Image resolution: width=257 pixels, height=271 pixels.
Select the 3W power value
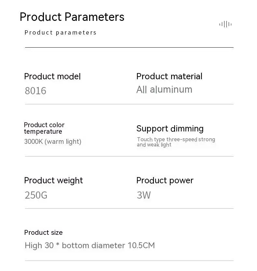(144, 195)
